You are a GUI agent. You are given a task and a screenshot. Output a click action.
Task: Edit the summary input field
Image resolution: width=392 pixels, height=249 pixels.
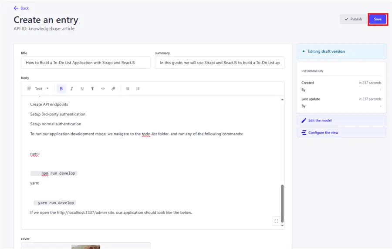(x=220, y=63)
